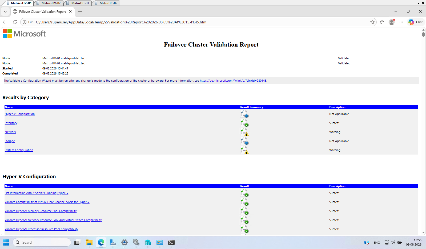Screen dimensions: 426x249
Task: Click the page vertical scrollbar thumb
Action: tap(423, 34)
